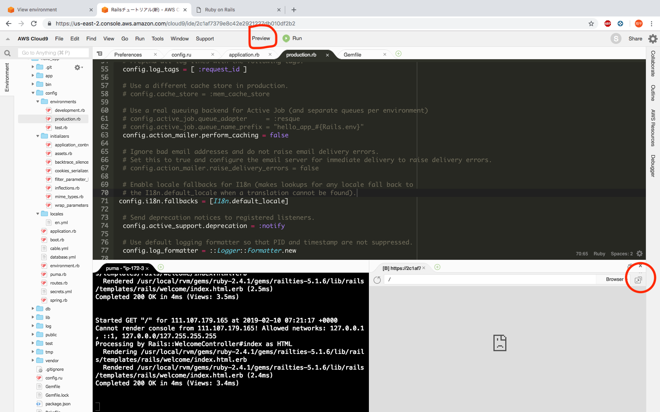Image resolution: width=660 pixels, height=412 pixels.
Task: Click the Share button
Action: (635, 38)
